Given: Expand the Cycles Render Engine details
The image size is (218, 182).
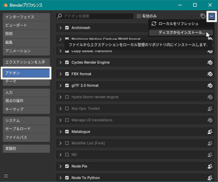Looking at the screenshot, I should [x=60, y=63].
